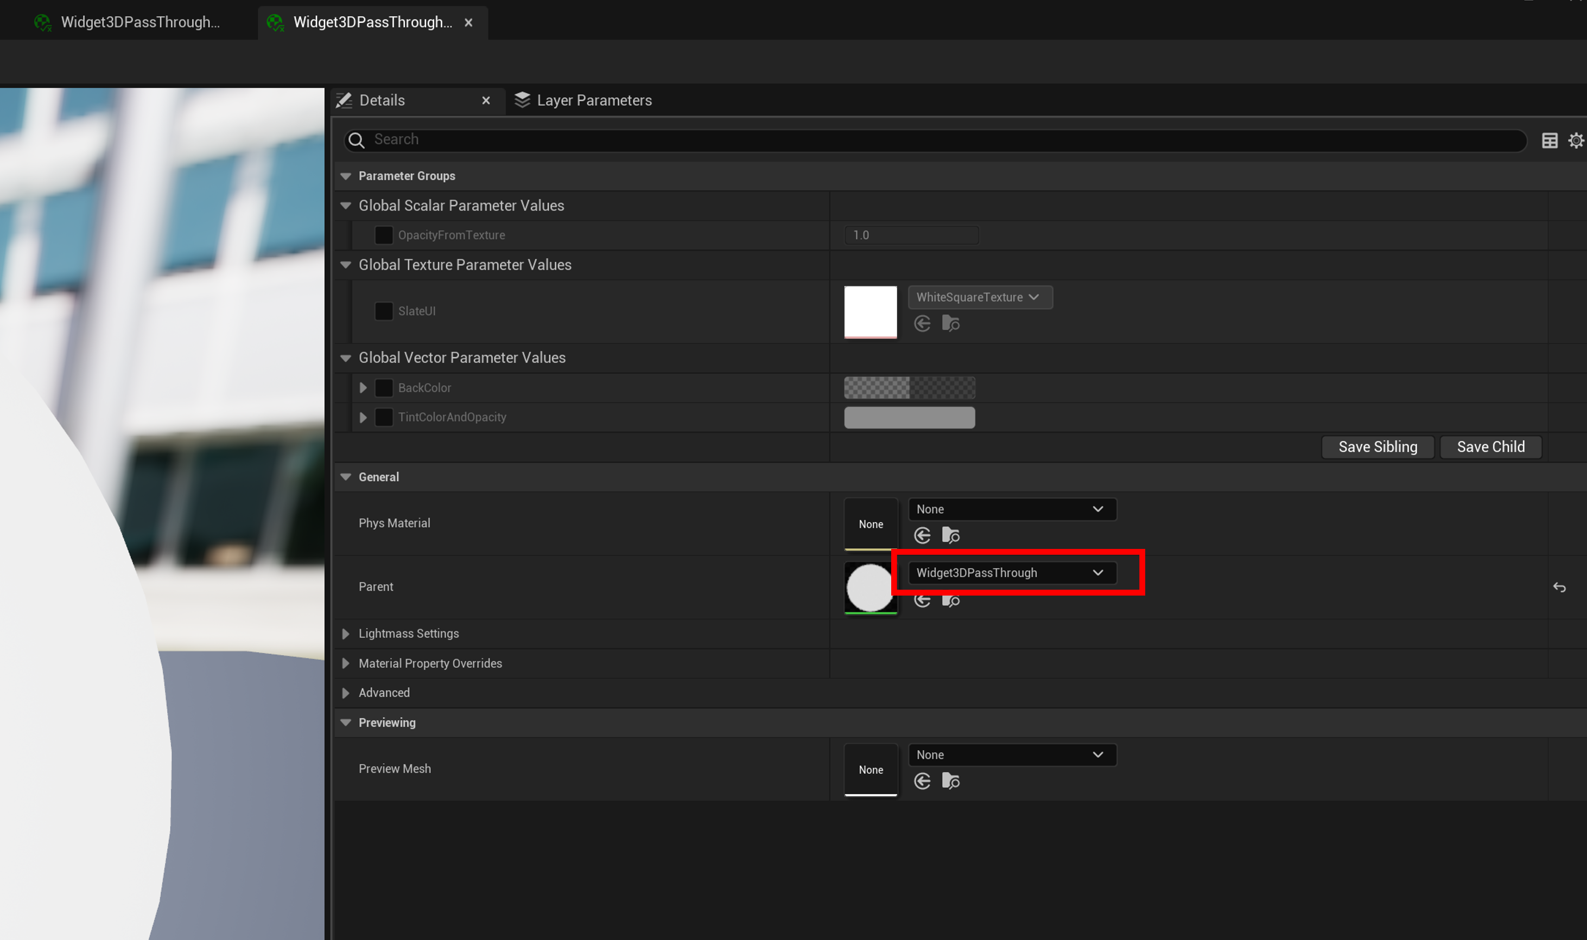
Task: Click the Save Sibling button
Action: (1377, 446)
